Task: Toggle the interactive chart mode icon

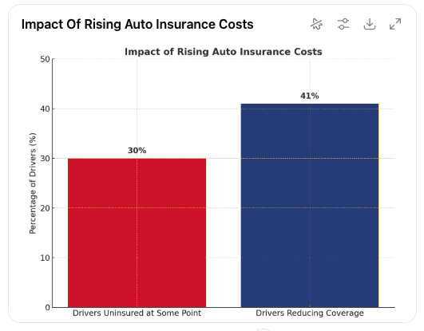Action: [317, 24]
